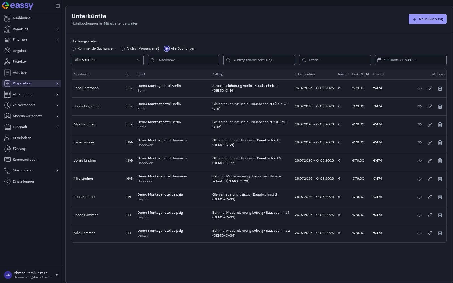Open the Alle Bereiche dropdown

click(x=108, y=60)
